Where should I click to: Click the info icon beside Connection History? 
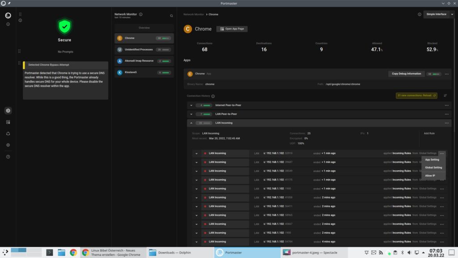[213, 96]
